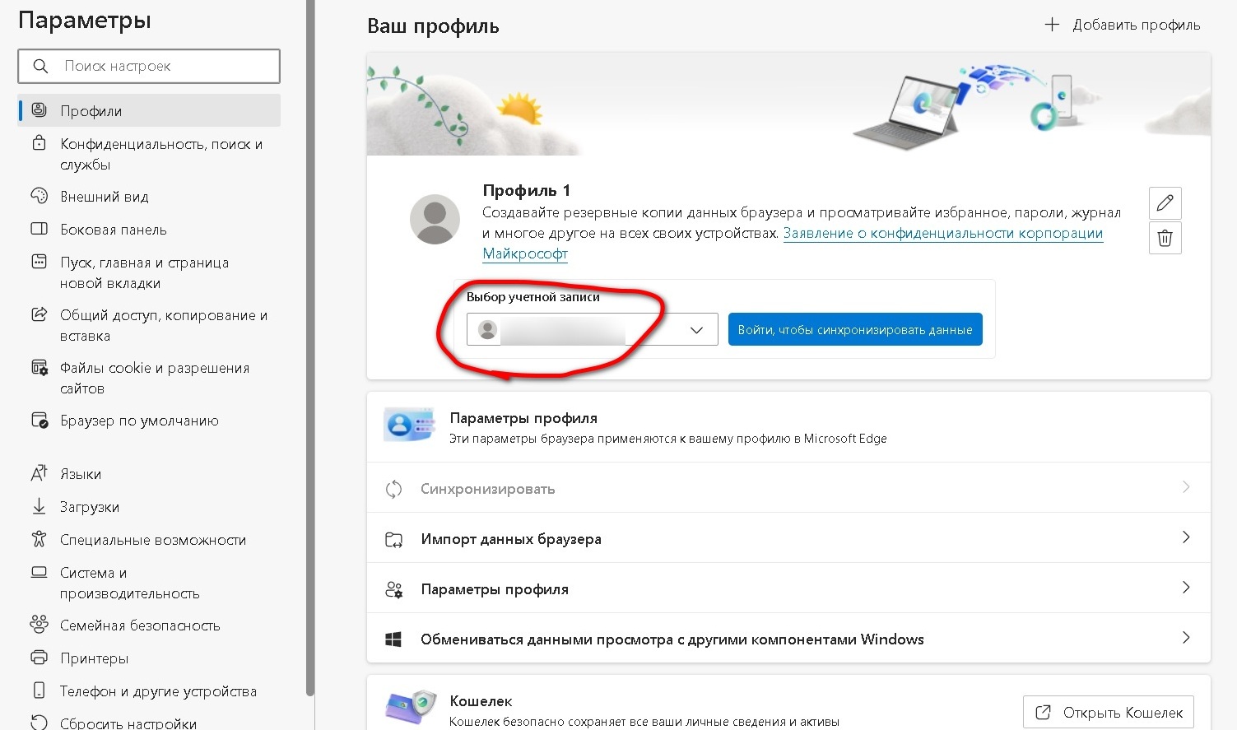This screenshot has width=1237, height=730.
Task: Select Боковая панель in the sidebar
Action: (149, 230)
